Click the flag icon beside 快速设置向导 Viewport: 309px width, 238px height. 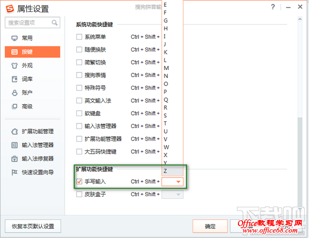pos(14,172)
